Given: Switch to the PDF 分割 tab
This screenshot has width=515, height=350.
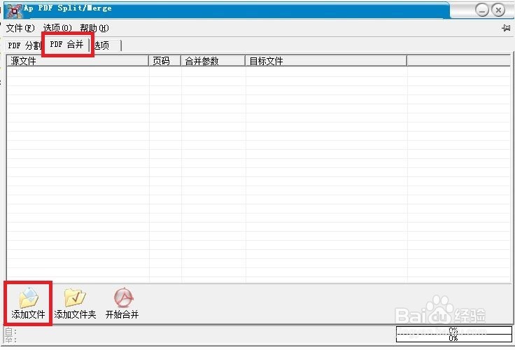Looking at the screenshot, I should 24,45.
